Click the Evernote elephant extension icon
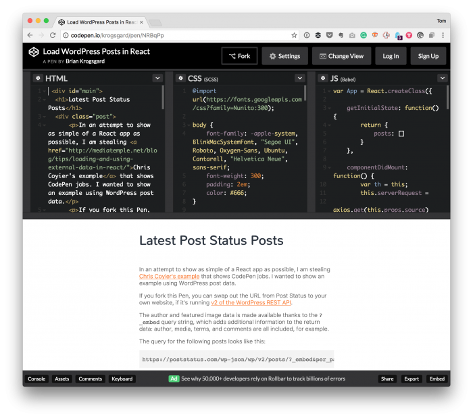This screenshot has height=419, width=473. tap(341, 35)
